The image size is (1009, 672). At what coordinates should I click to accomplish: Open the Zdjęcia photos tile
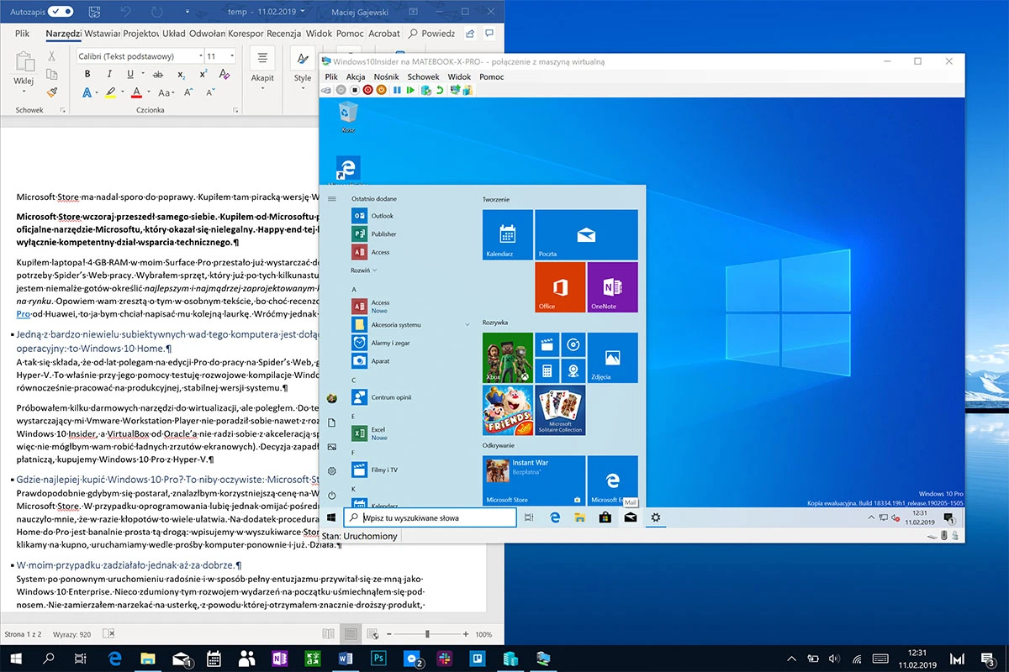click(x=612, y=358)
